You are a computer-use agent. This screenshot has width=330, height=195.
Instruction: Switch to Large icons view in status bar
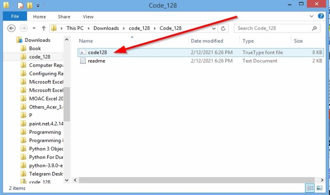click(x=319, y=188)
